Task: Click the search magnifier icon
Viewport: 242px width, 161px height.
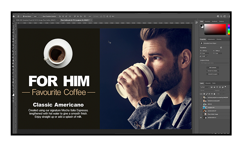Action: click(x=221, y=16)
